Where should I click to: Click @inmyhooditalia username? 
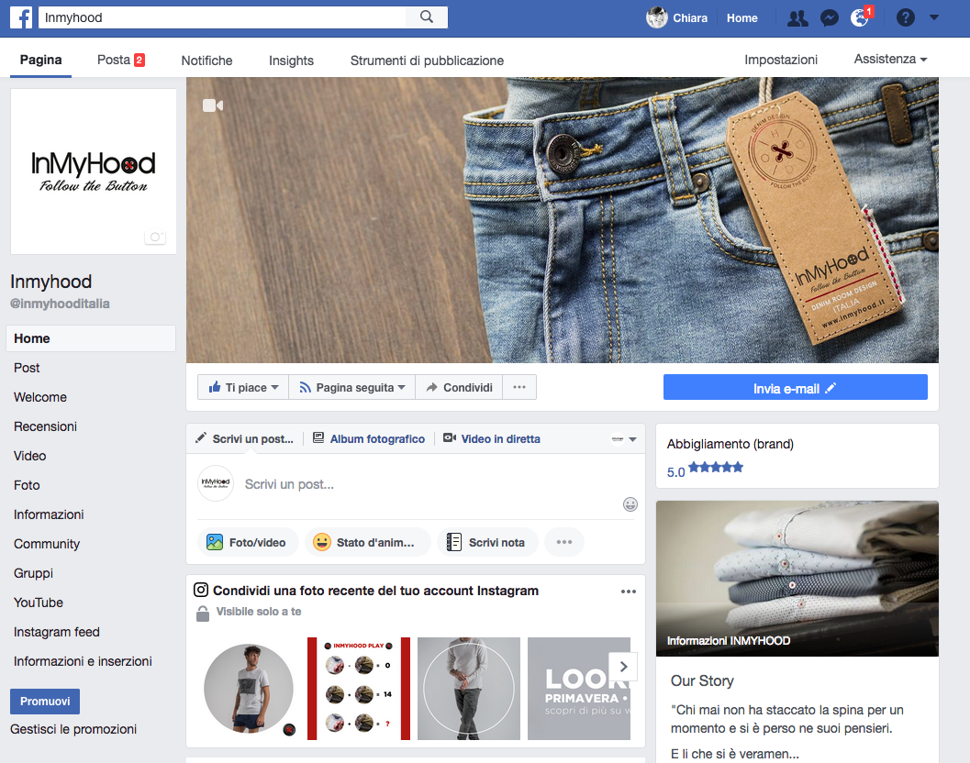click(60, 304)
